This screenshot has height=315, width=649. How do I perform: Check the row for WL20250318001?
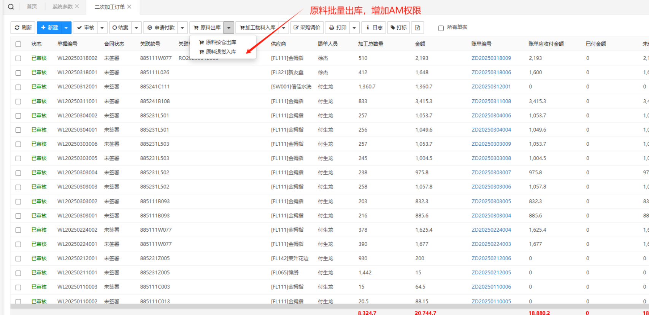(x=18, y=73)
